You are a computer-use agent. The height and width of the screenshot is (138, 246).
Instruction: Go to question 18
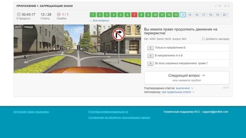coord(210,15)
